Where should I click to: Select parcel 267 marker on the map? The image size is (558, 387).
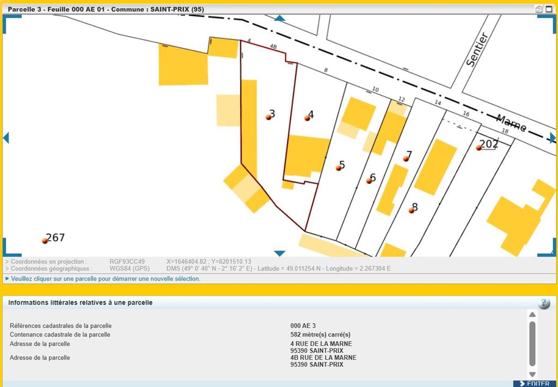coord(45,241)
